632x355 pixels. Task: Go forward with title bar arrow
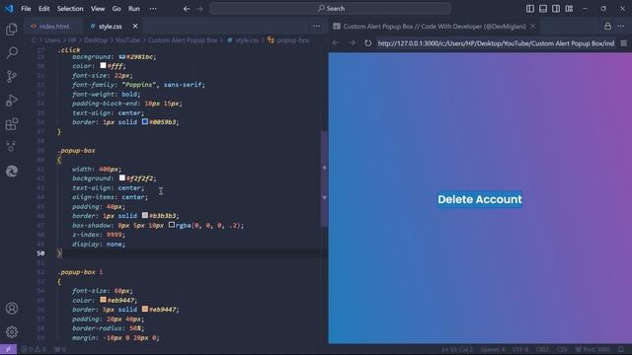click(x=199, y=9)
